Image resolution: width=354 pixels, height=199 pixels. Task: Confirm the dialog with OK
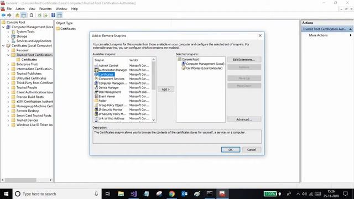(231, 150)
